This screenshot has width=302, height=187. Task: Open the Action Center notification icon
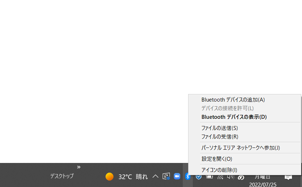point(288,177)
